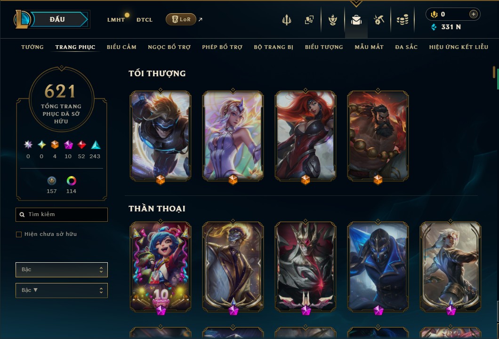499x339 pixels.
Task: Open the Store coins icon
Action: click(x=402, y=20)
